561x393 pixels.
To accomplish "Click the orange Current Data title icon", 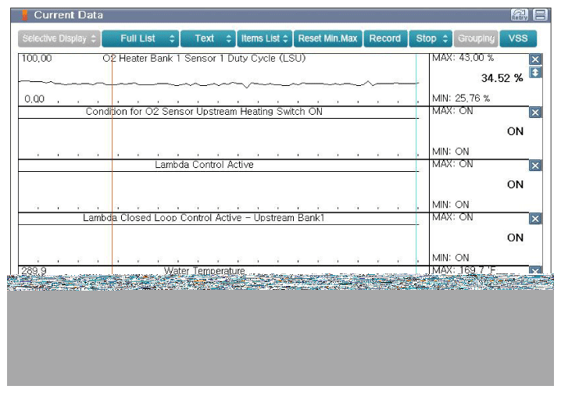I will click(x=23, y=15).
